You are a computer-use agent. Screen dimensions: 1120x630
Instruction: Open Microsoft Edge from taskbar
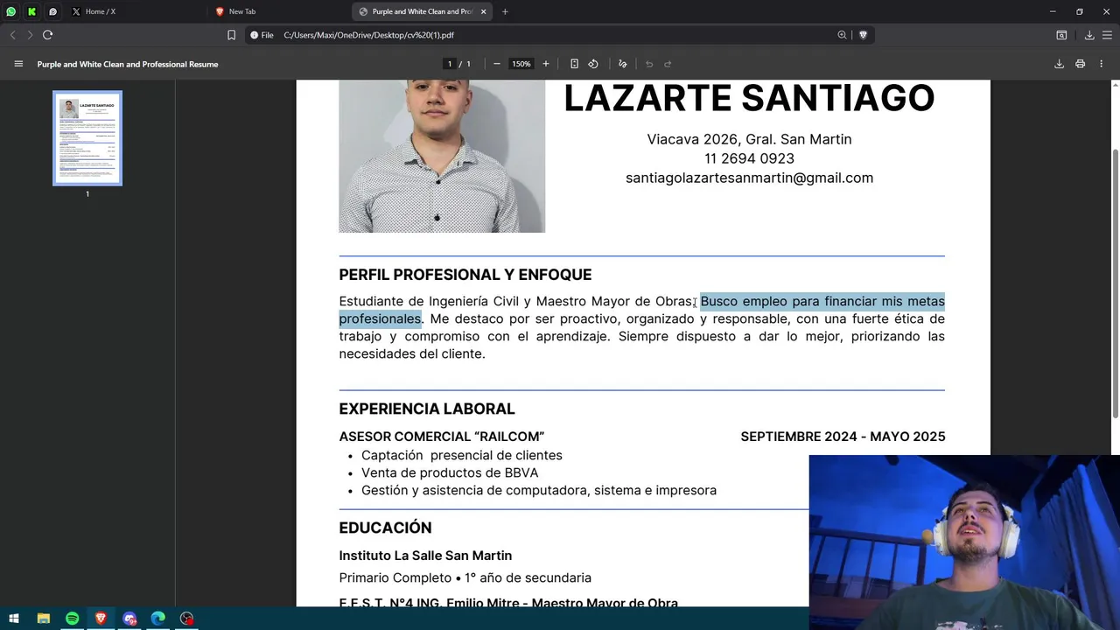tap(158, 619)
